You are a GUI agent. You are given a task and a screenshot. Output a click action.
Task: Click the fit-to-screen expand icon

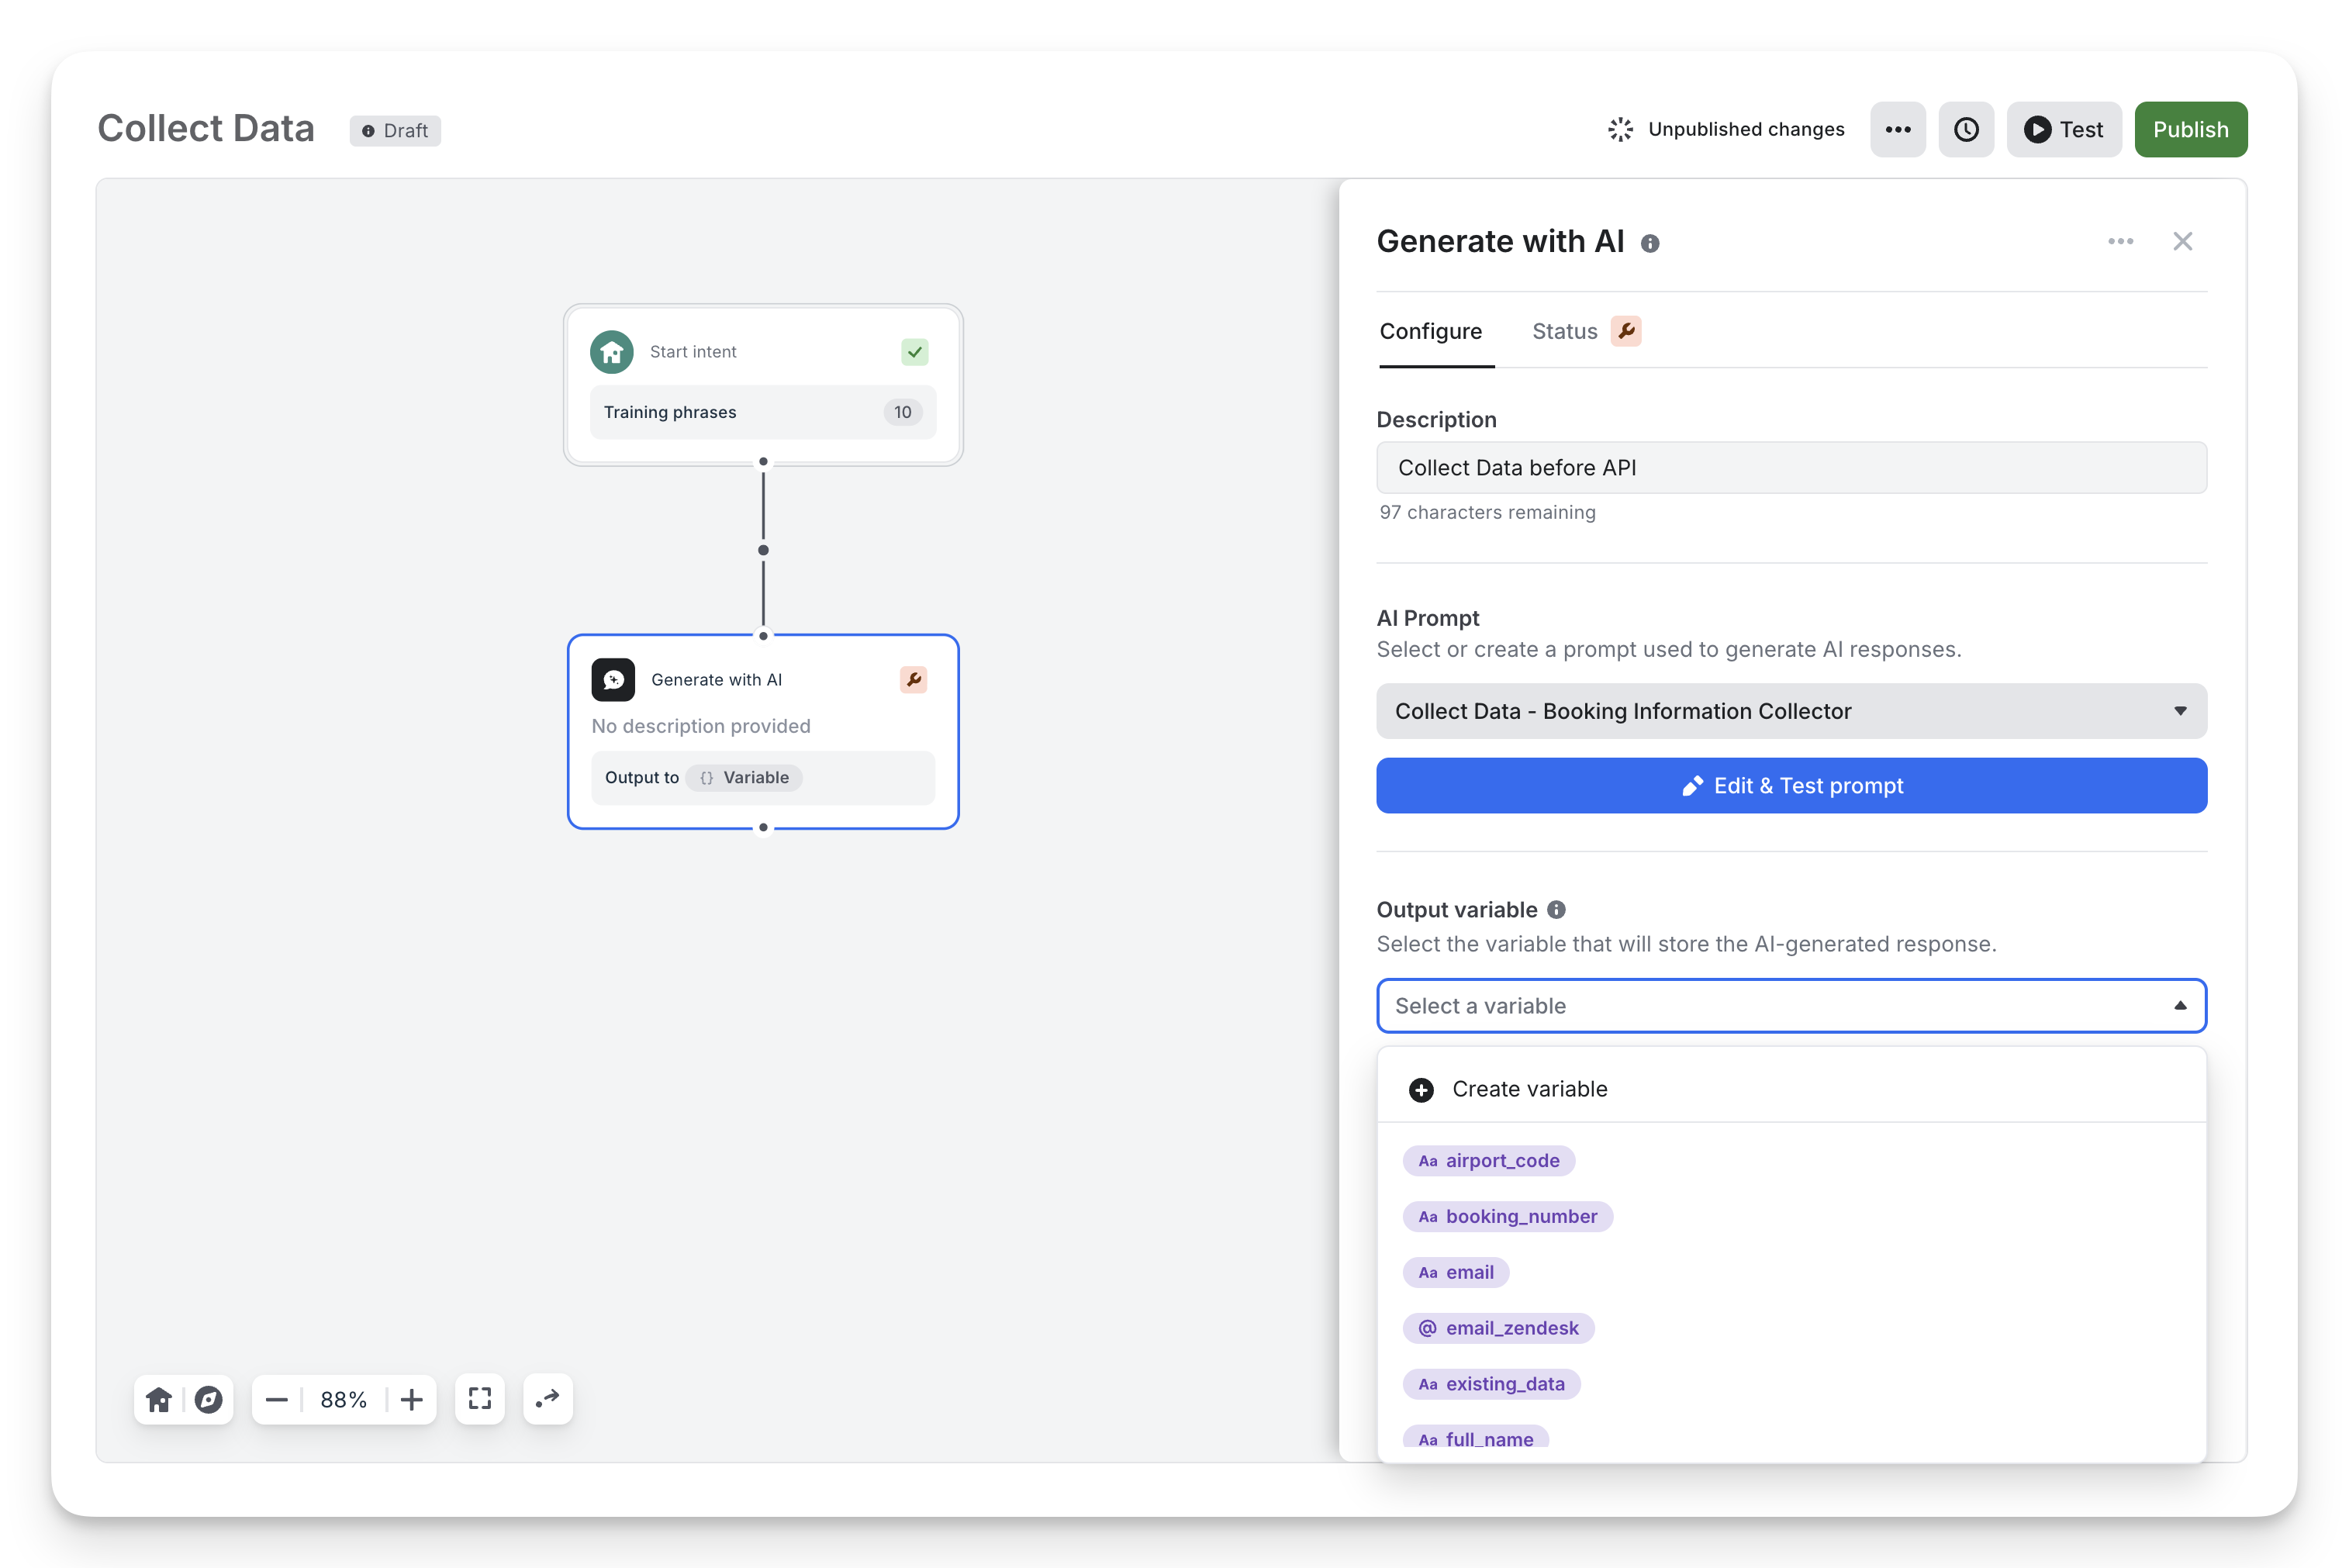click(x=480, y=1399)
